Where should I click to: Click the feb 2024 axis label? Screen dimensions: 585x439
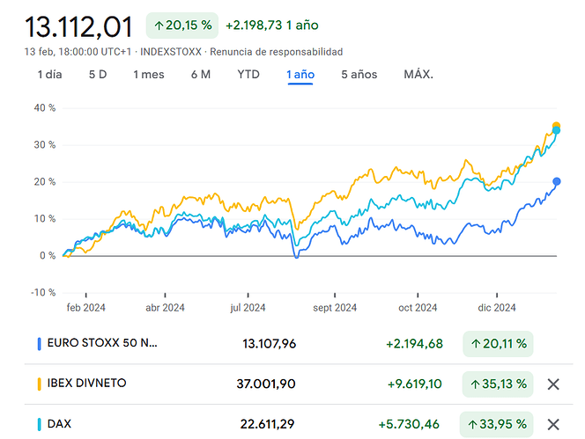85,308
